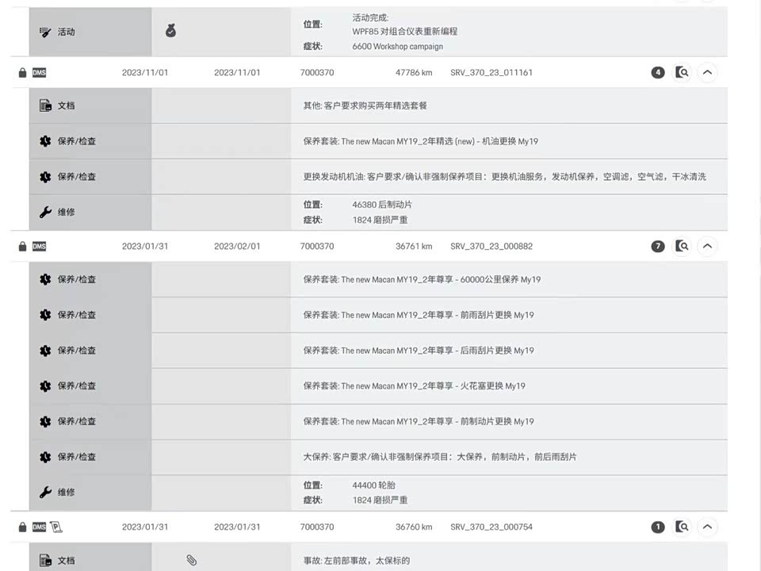Click the 文档 icon for 客户要求购买两年精选套餐
The height and width of the screenshot is (571, 761).
(x=45, y=105)
